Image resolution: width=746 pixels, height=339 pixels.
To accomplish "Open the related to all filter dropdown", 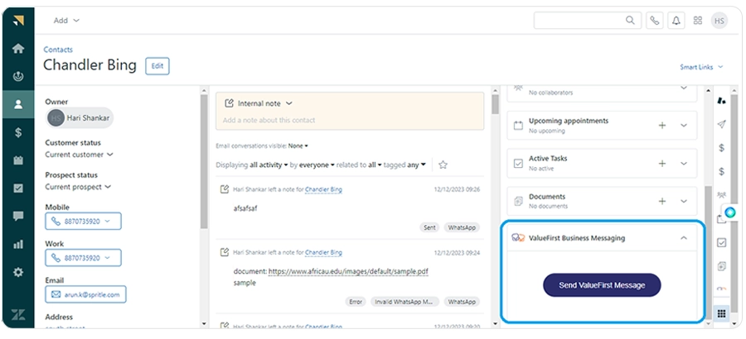I will point(375,165).
